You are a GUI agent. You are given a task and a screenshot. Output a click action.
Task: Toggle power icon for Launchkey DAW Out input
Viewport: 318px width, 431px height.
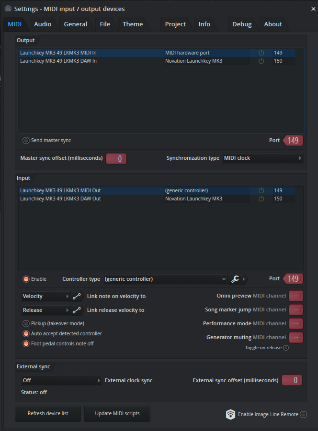click(x=261, y=199)
